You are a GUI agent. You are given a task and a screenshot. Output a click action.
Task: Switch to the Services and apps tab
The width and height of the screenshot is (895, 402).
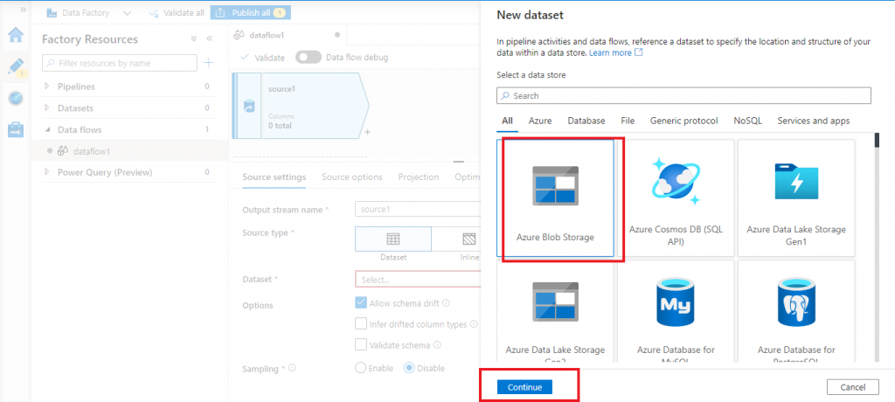814,121
